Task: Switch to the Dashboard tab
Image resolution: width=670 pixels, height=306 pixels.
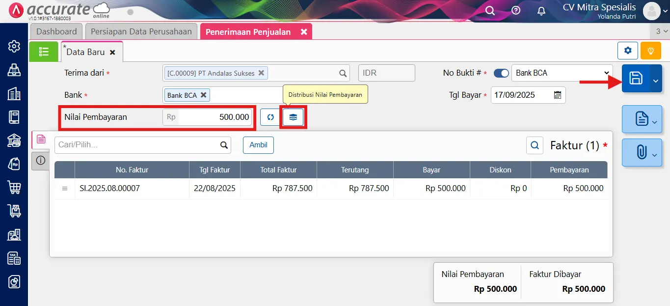Action: (56, 31)
